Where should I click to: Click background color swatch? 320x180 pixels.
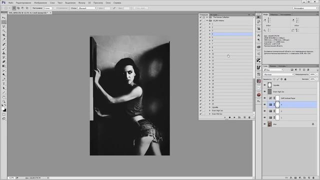(x=4, y=110)
